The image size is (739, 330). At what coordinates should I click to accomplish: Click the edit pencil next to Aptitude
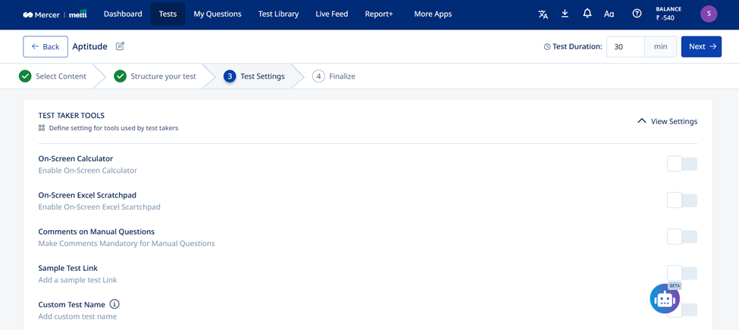coord(121,46)
